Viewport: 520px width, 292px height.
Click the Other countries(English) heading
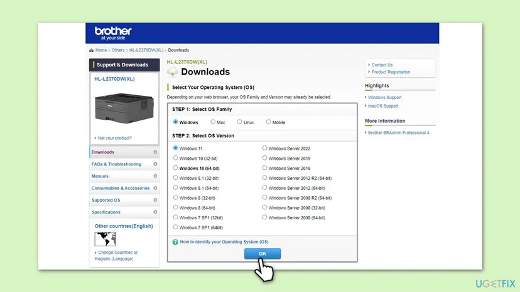click(x=124, y=226)
